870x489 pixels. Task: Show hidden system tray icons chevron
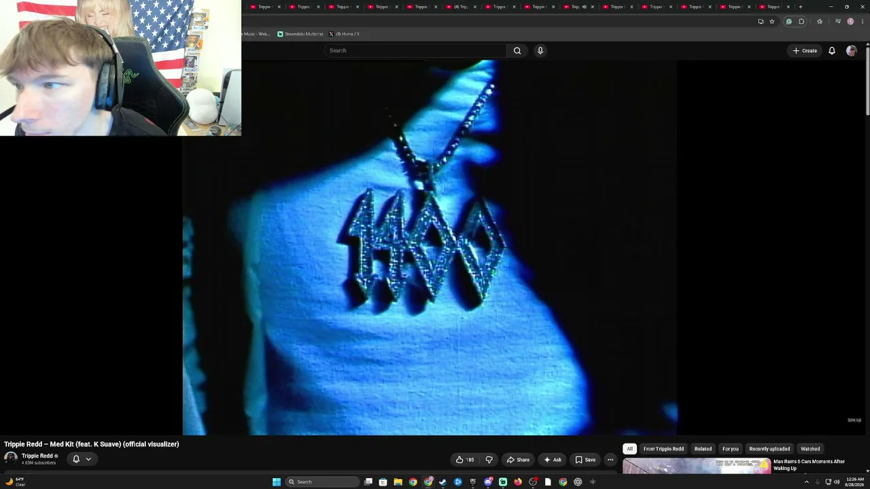pos(807,482)
